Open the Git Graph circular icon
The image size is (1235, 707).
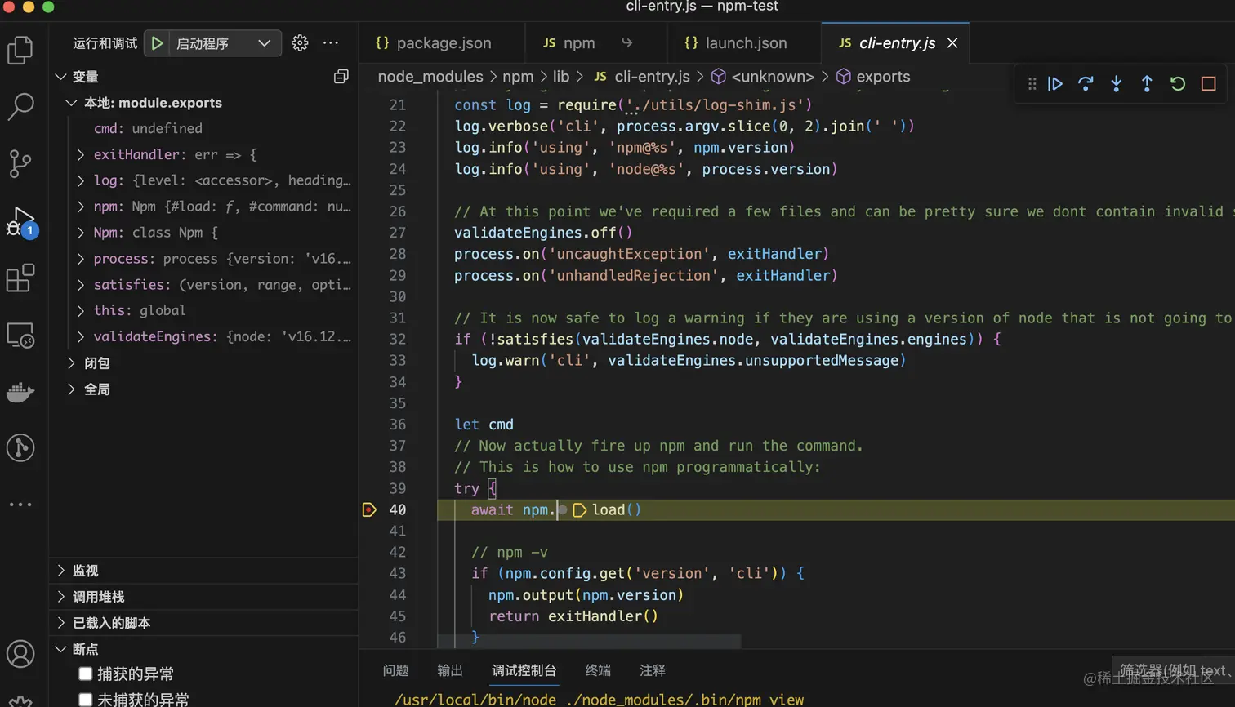pyautogui.click(x=20, y=447)
